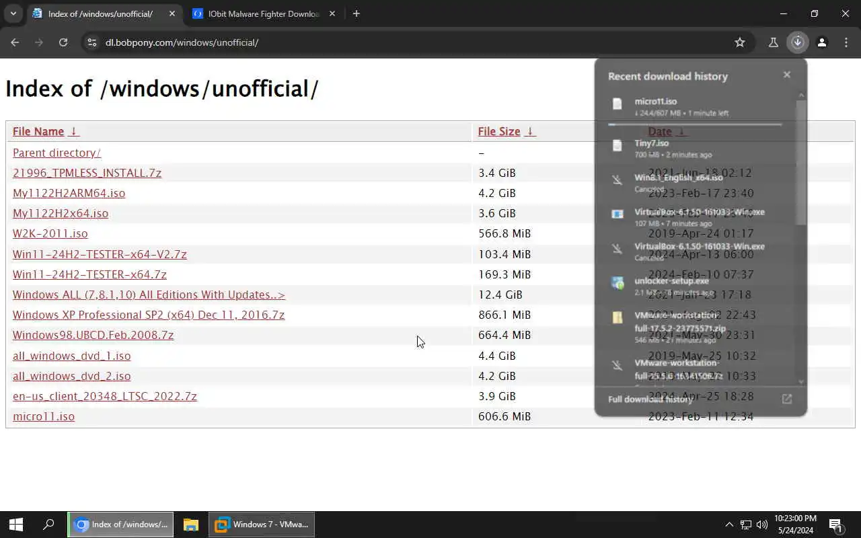Click the en-us_client_20348_LTSC_2022.7z link
This screenshot has height=538, width=861.
(105, 396)
